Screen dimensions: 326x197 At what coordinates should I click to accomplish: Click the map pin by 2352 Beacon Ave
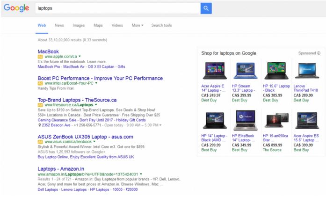[39, 125]
